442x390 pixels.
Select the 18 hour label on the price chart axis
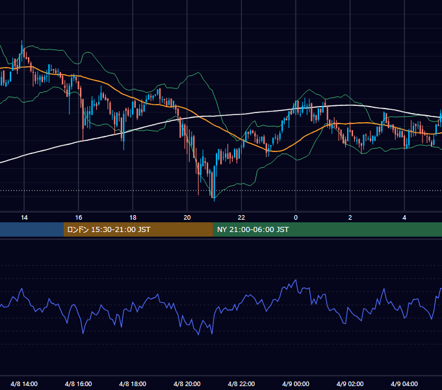click(x=133, y=218)
